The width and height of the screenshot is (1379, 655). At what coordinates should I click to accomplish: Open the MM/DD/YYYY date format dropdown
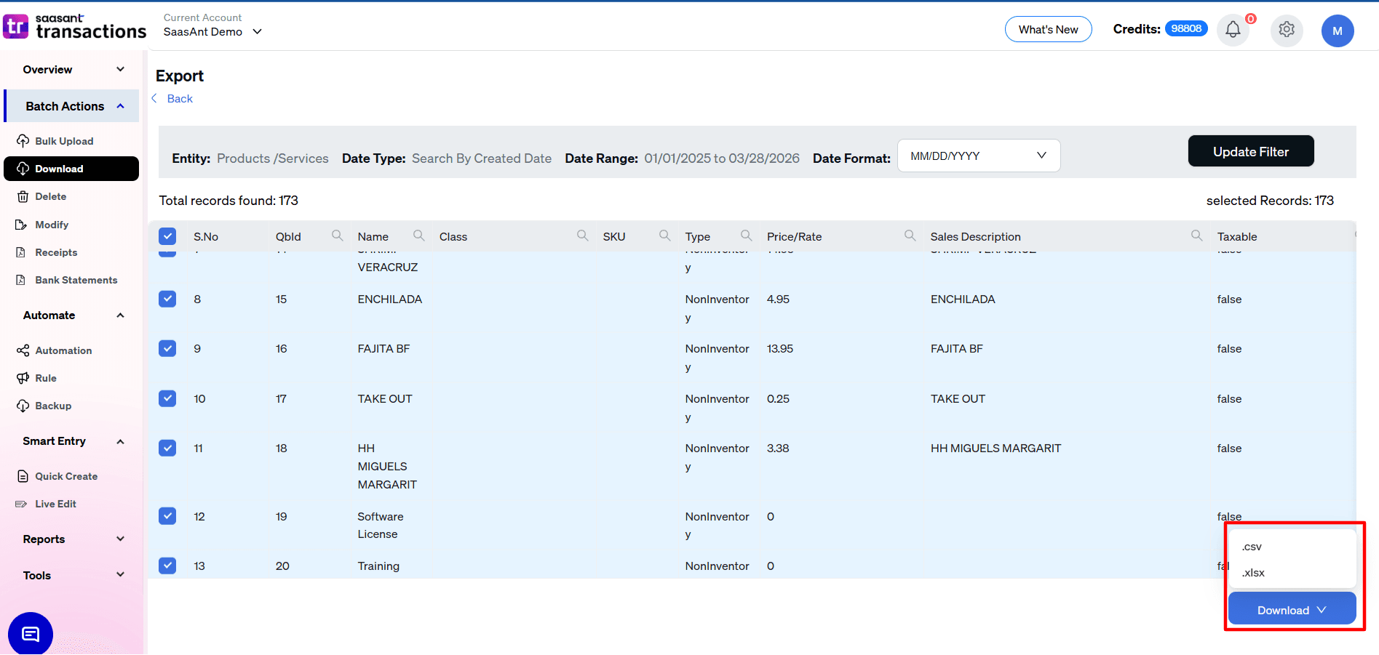point(978,156)
